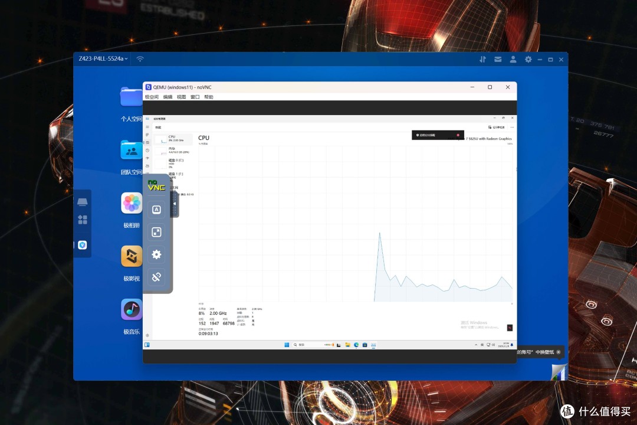Open Task Manager settings gear at bottom
Image resolution: width=637 pixels, height=425 pixels.
pos(147,335)
